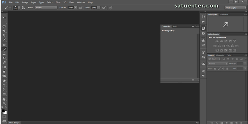This screenshot has width=248, height=124.
Task: Toggle Lock transparent pixels in Layers panel
Action: [215, 68]
